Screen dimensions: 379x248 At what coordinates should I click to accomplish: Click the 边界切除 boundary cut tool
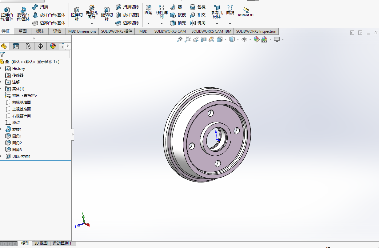point(127,23)
